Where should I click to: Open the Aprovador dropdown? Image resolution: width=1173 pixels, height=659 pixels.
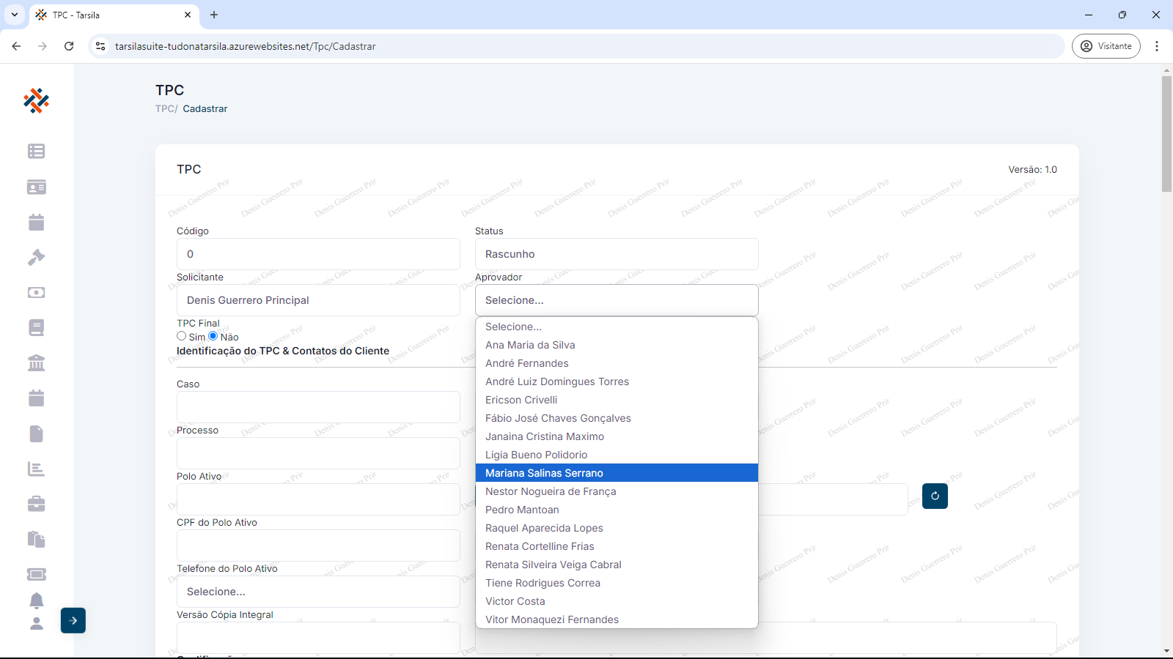tap(616, 300)
